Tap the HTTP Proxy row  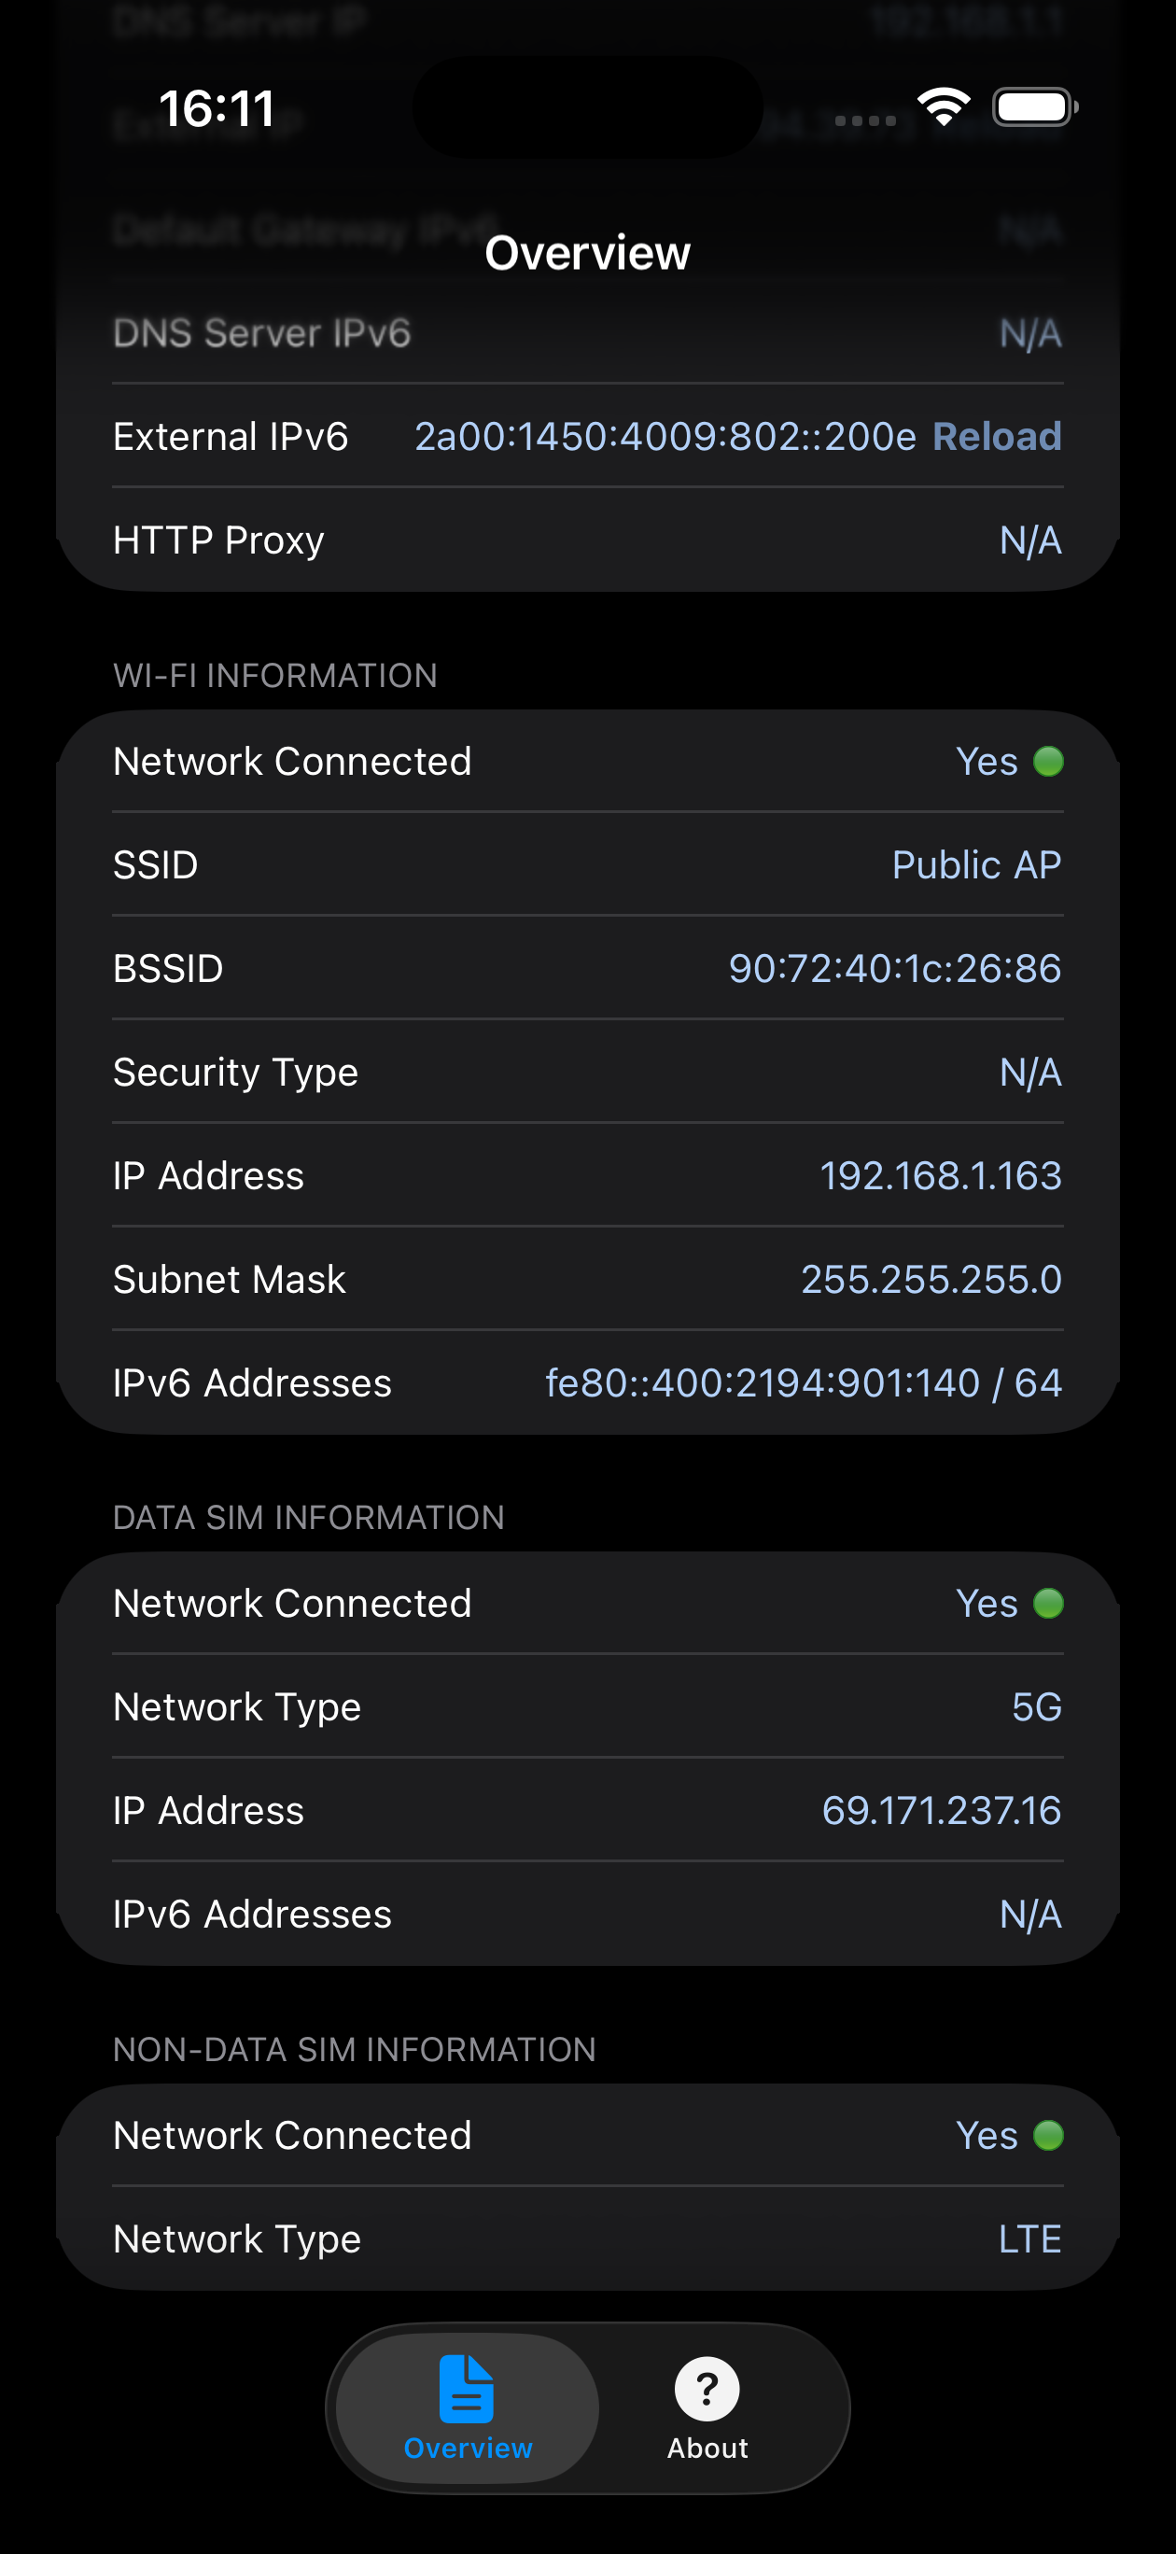(587, 540)
